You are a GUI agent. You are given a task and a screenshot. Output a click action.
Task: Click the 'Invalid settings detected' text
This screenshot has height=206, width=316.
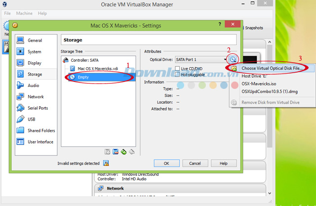pos(79,163)
